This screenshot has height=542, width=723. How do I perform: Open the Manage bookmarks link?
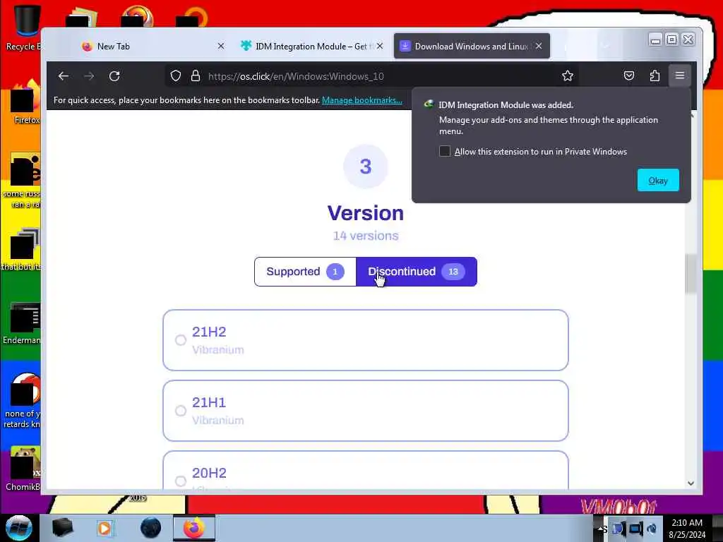pos(362,100)
